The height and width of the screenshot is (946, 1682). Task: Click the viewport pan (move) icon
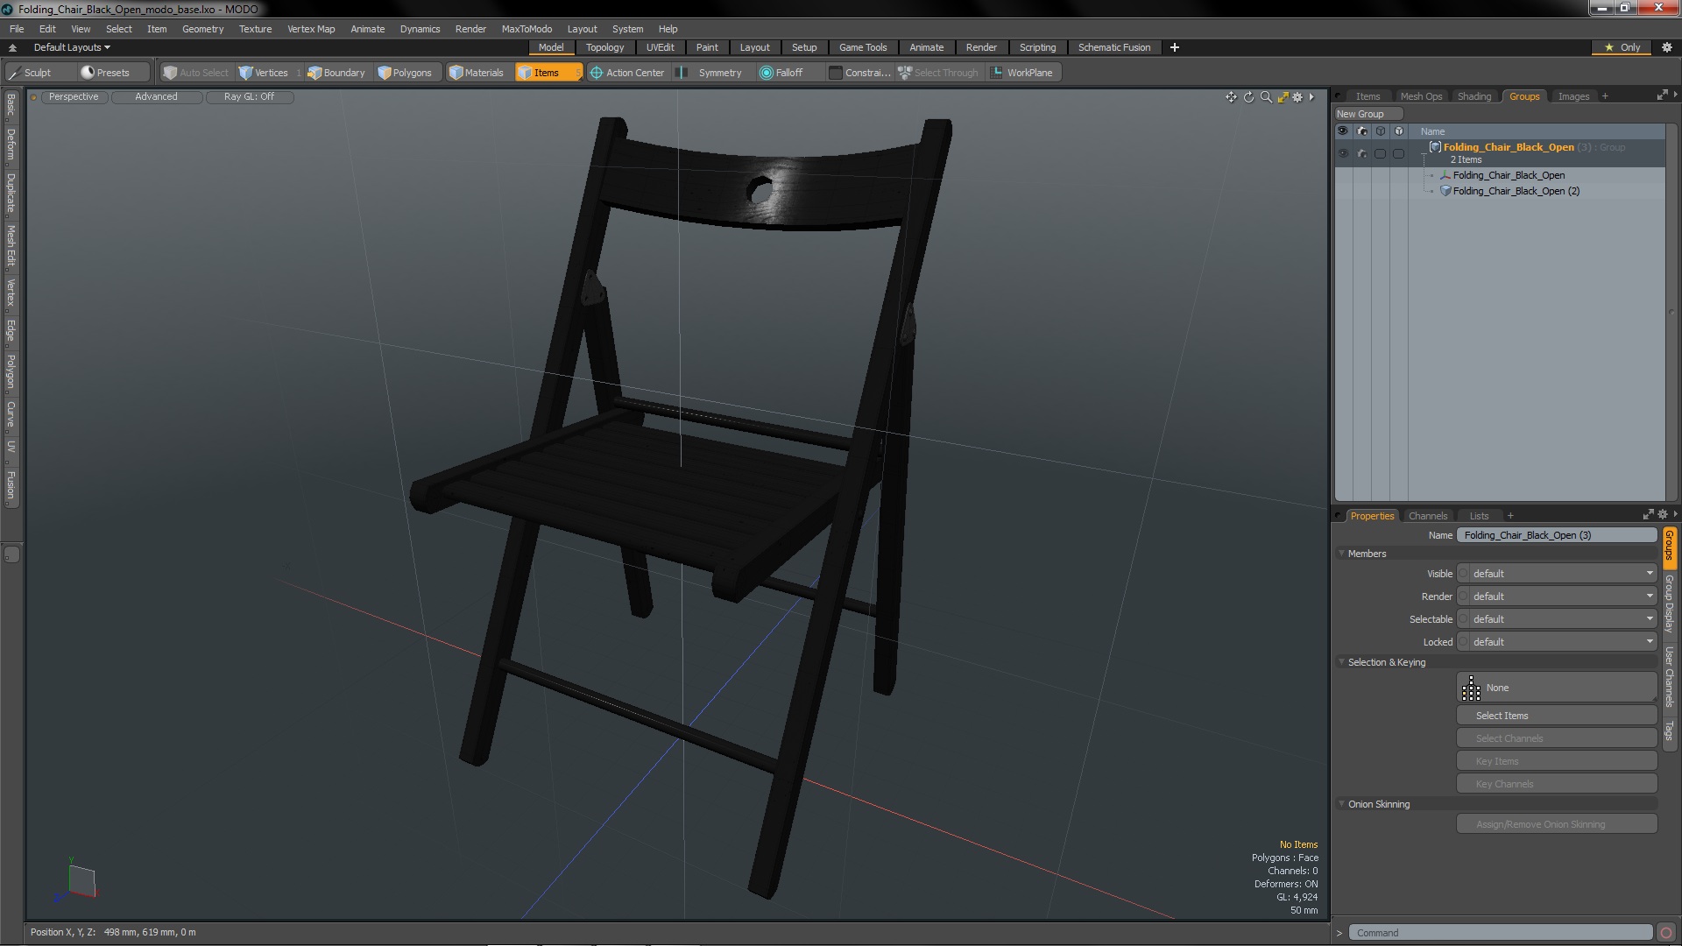coord(1231,97)
